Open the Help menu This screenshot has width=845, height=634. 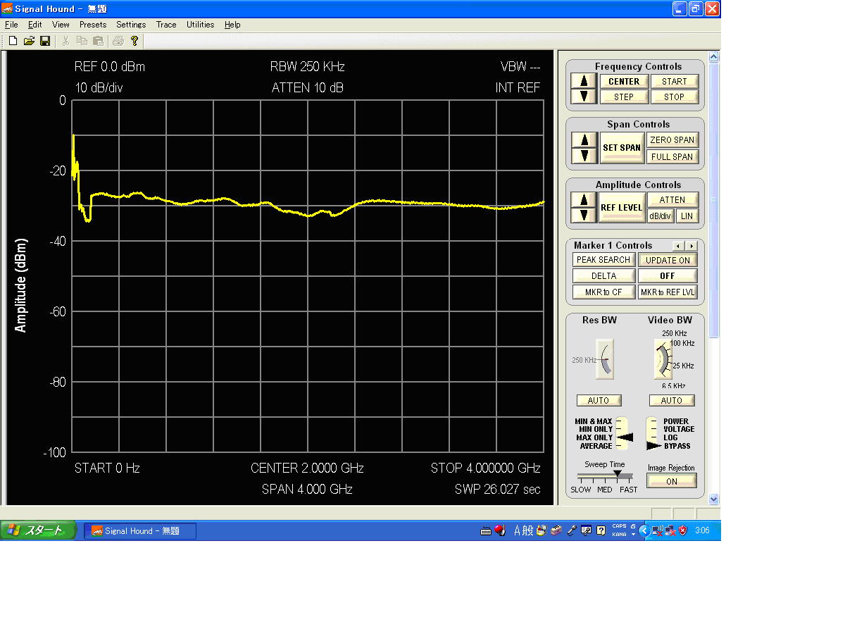click(x=232, y=25)
